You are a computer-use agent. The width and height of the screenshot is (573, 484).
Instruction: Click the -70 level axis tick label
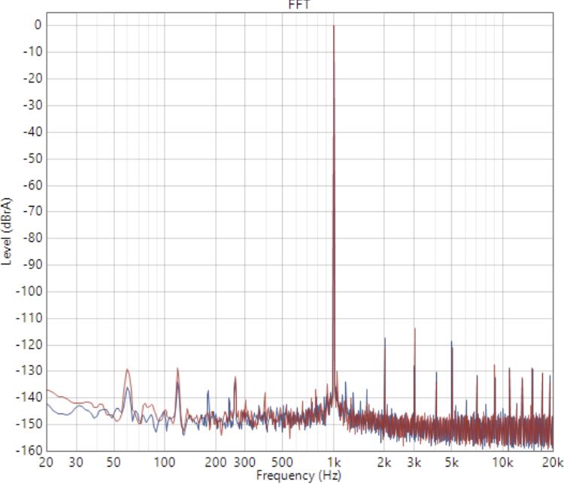pyautogui.click(x=33, y=211)
